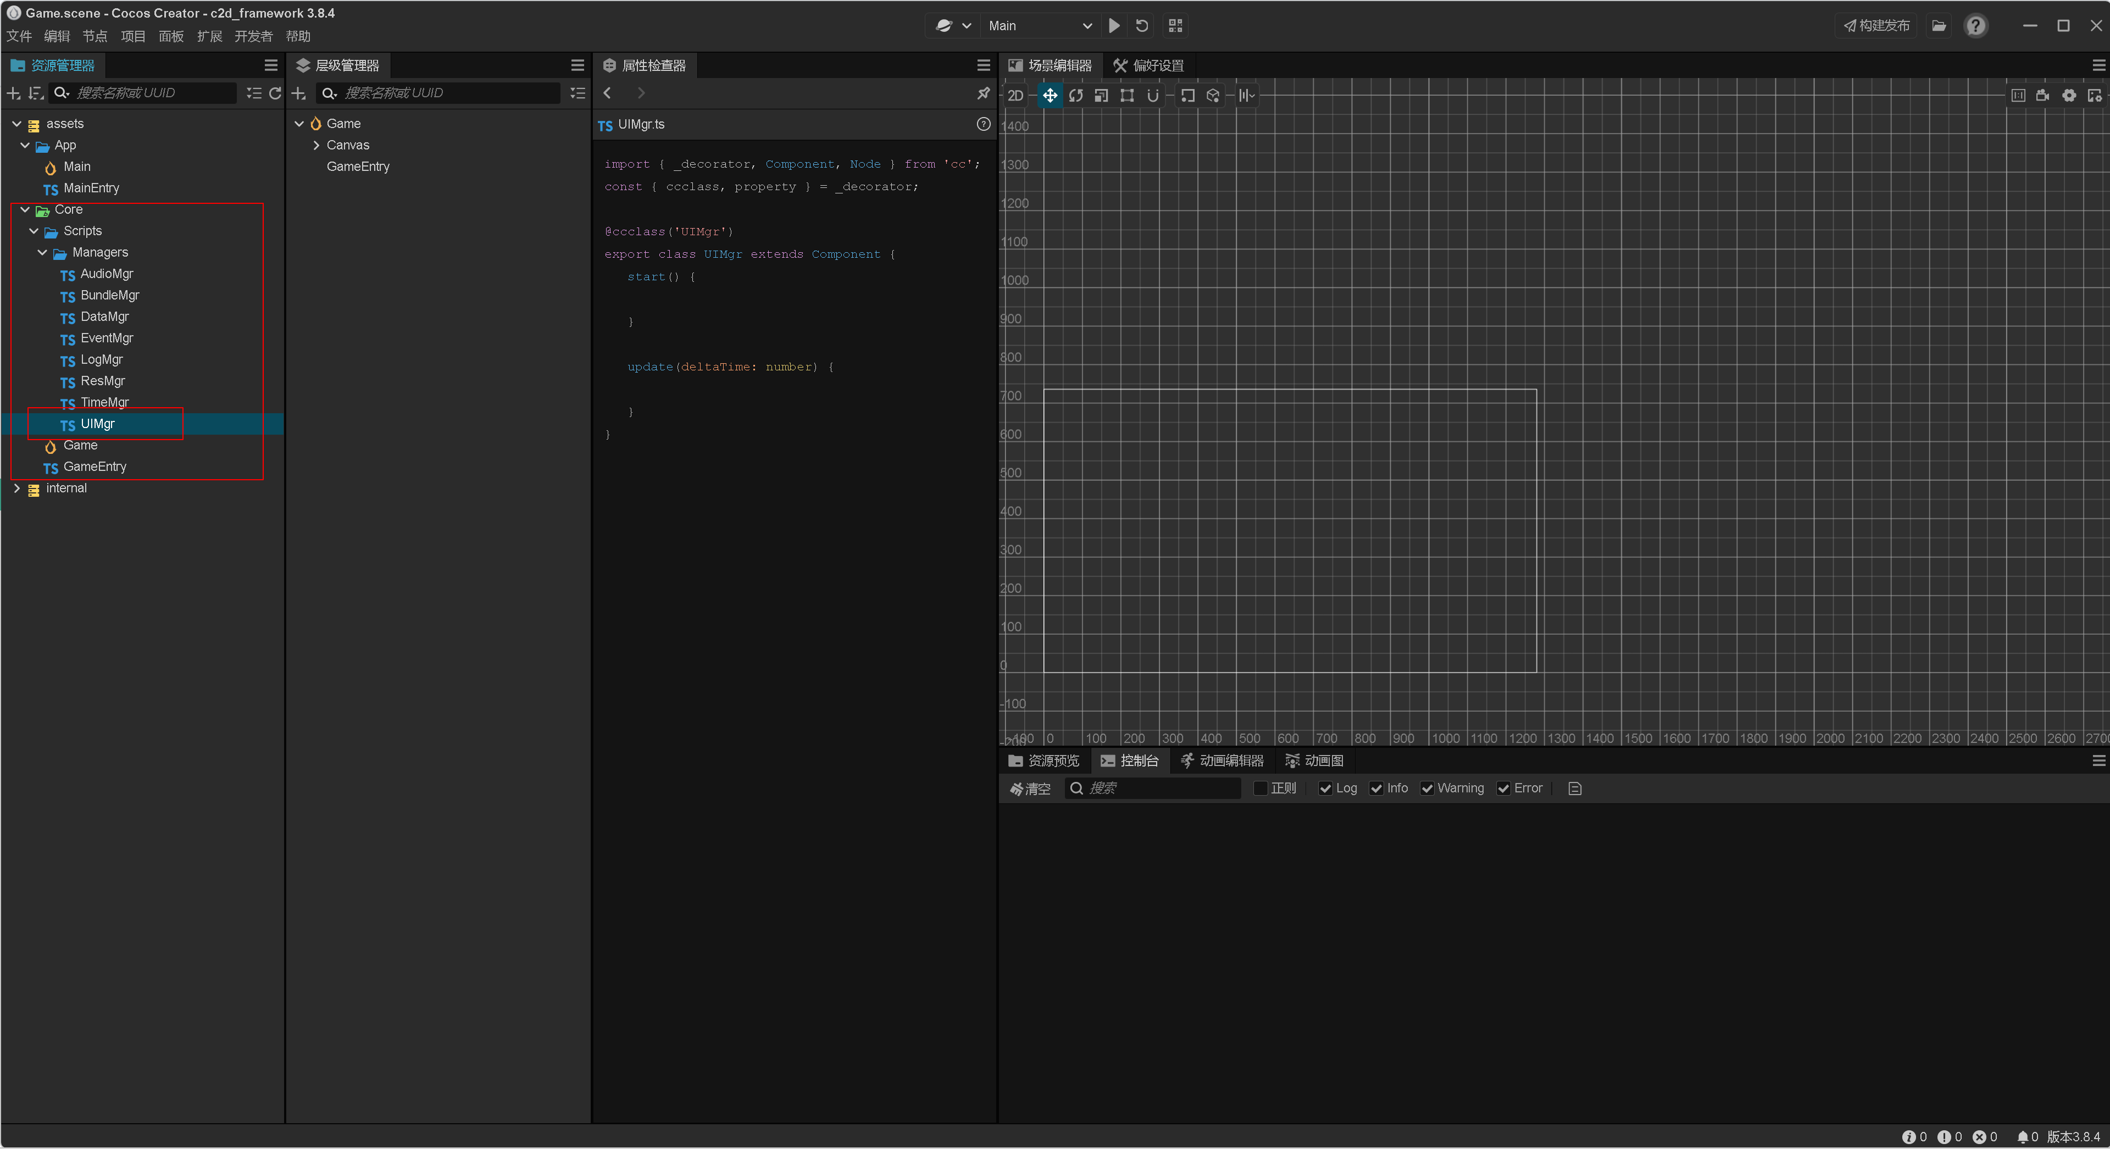Click the 2D view mode icon
The image size is (2110, 1149).
point(1018,95)
